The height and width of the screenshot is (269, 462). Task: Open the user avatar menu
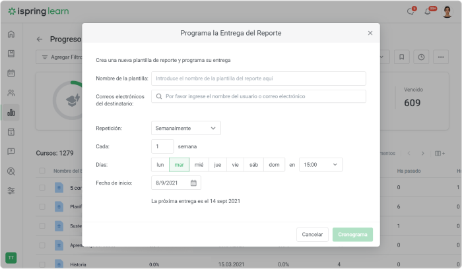(x=447, y=11)
